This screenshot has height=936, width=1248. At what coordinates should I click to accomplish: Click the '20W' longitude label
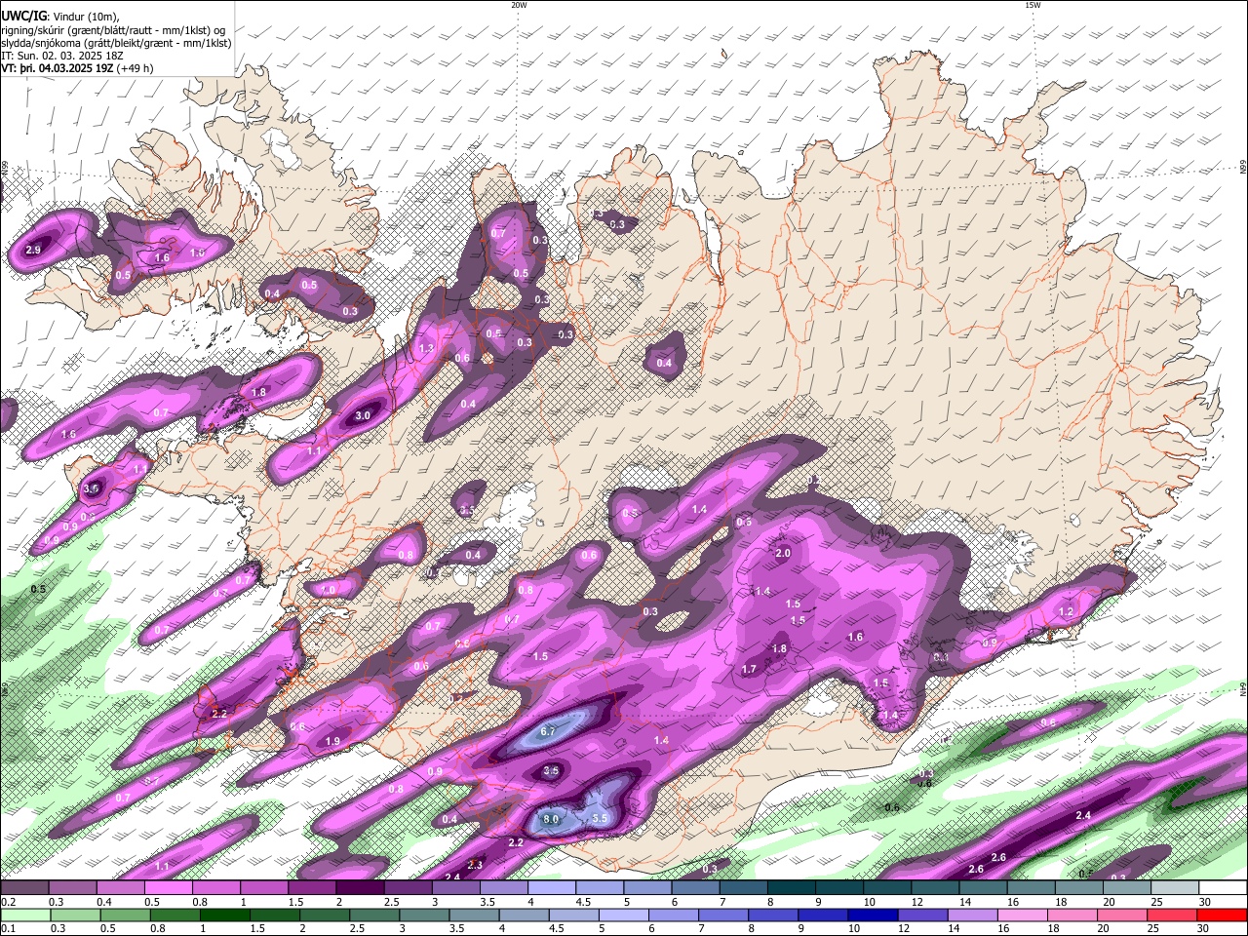(519, 5)
